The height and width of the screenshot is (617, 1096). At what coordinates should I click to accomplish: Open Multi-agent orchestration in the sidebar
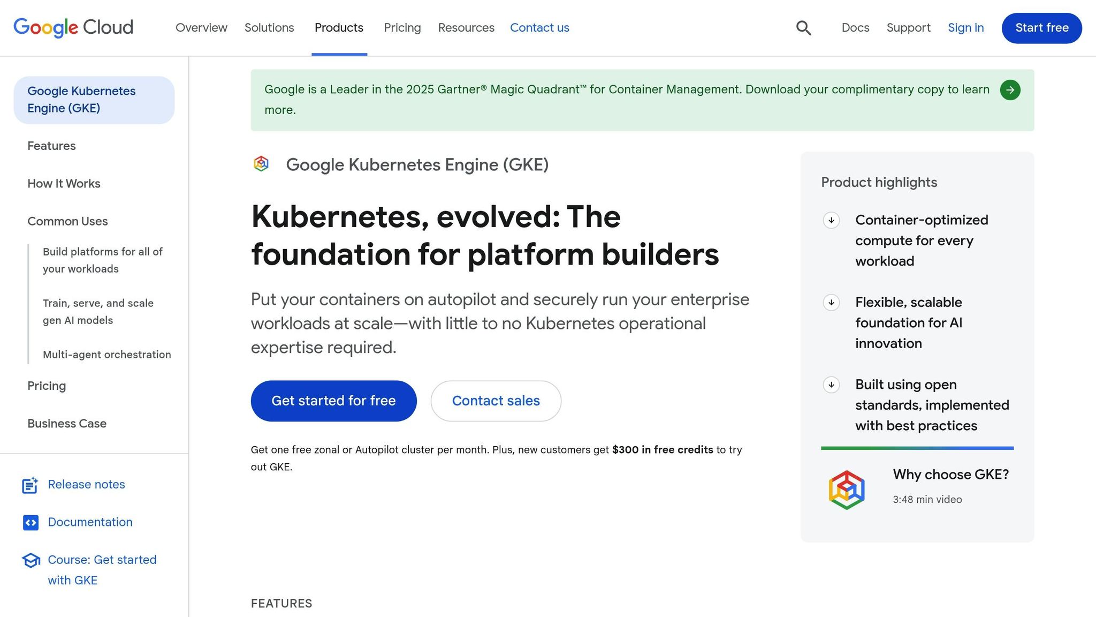tap(106, 355)
